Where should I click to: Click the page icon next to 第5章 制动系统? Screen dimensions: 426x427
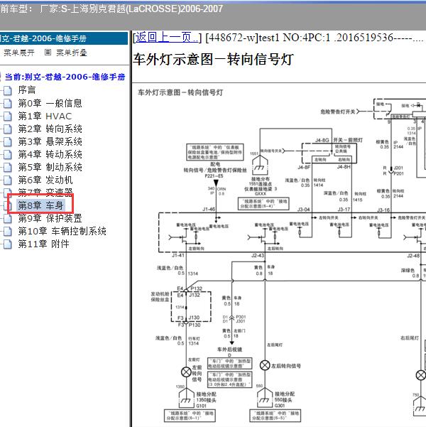[8, 167]
